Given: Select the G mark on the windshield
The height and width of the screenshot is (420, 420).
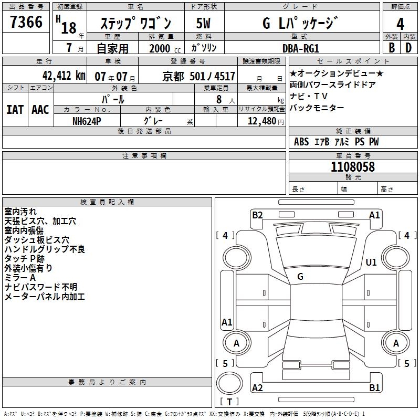Looking at the screenshot, I should point(300,277).
